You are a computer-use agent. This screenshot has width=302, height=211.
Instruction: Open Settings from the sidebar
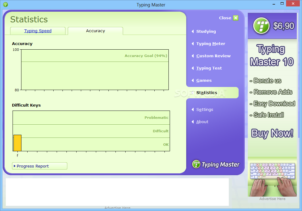coord(205,110)
